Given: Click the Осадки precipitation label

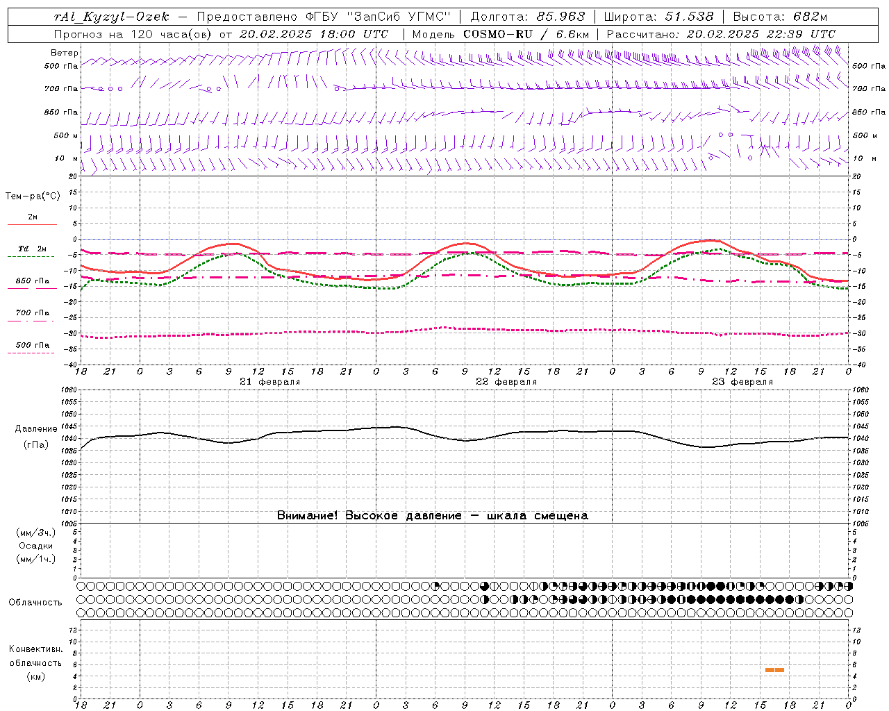Looking at the screenshot, I should (36, 546).
